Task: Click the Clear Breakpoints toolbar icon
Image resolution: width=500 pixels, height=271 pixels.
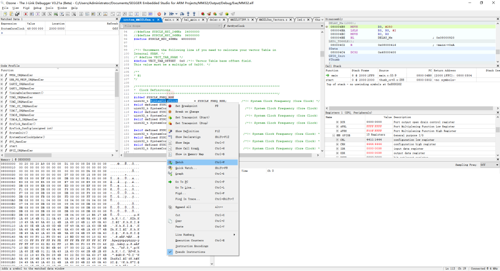Action: pos(209,14)
